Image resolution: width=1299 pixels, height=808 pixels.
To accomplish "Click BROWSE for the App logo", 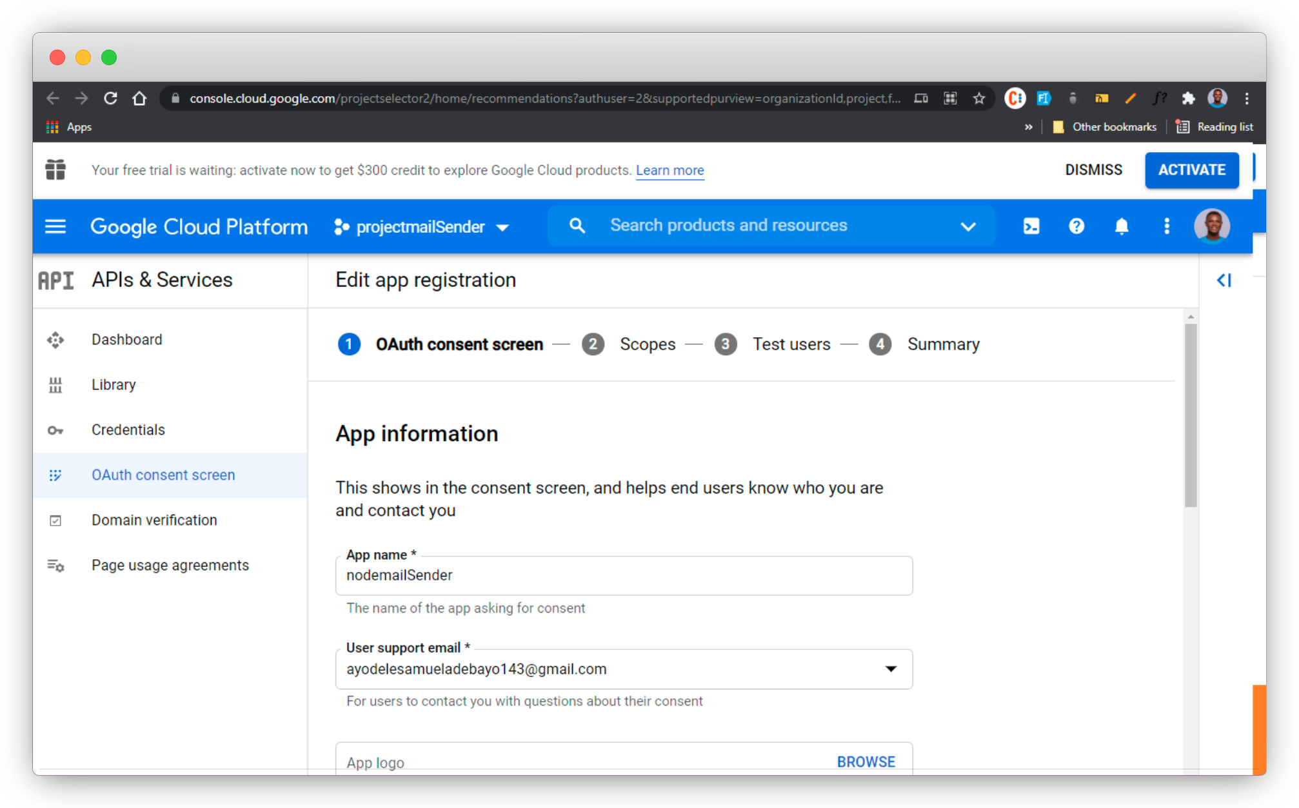I will point(866,762).
